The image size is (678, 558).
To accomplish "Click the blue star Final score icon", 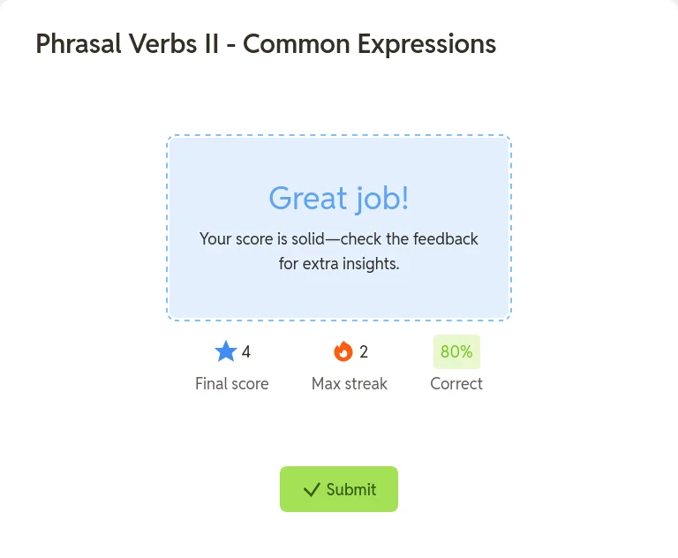I will [x=226, y=351].
